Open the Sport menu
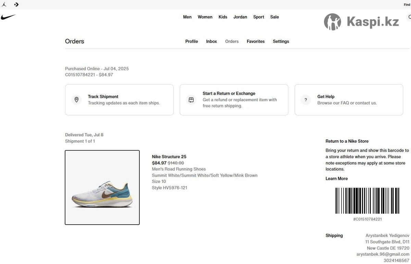This screenshot has width=411, height=264. [259, 17]
